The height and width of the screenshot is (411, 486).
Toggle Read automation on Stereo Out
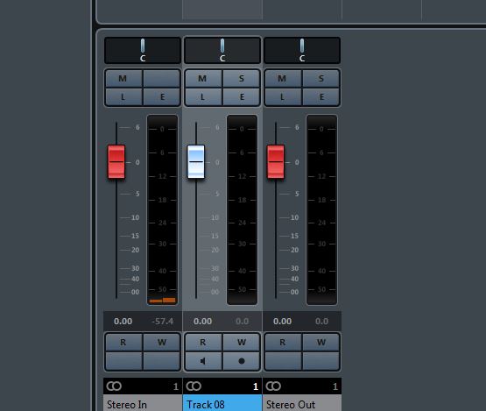coord(283,342)
